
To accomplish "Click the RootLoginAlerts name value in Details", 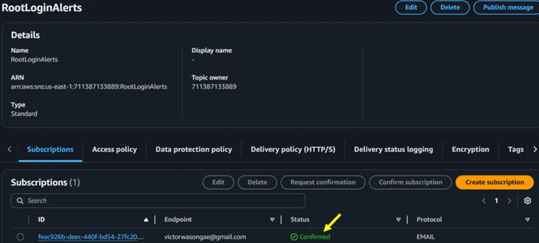I will (x=34, y=59).
